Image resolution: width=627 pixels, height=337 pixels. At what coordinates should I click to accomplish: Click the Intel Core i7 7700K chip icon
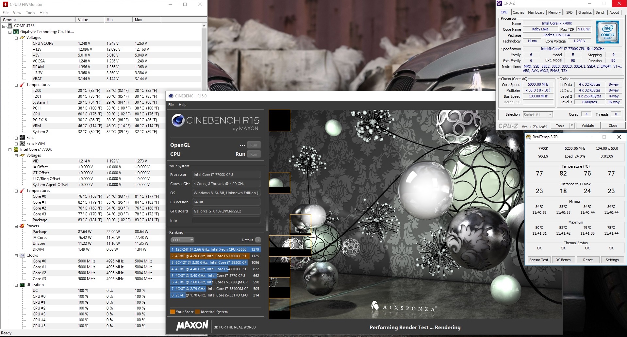(x=16, y=149)
